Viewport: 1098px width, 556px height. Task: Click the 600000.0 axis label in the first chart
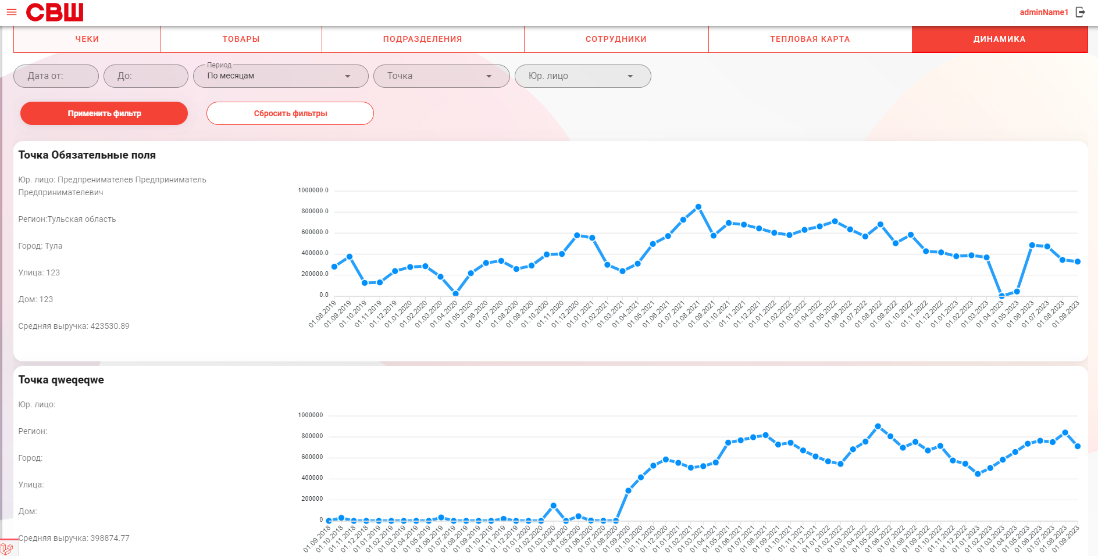point(315,232)
